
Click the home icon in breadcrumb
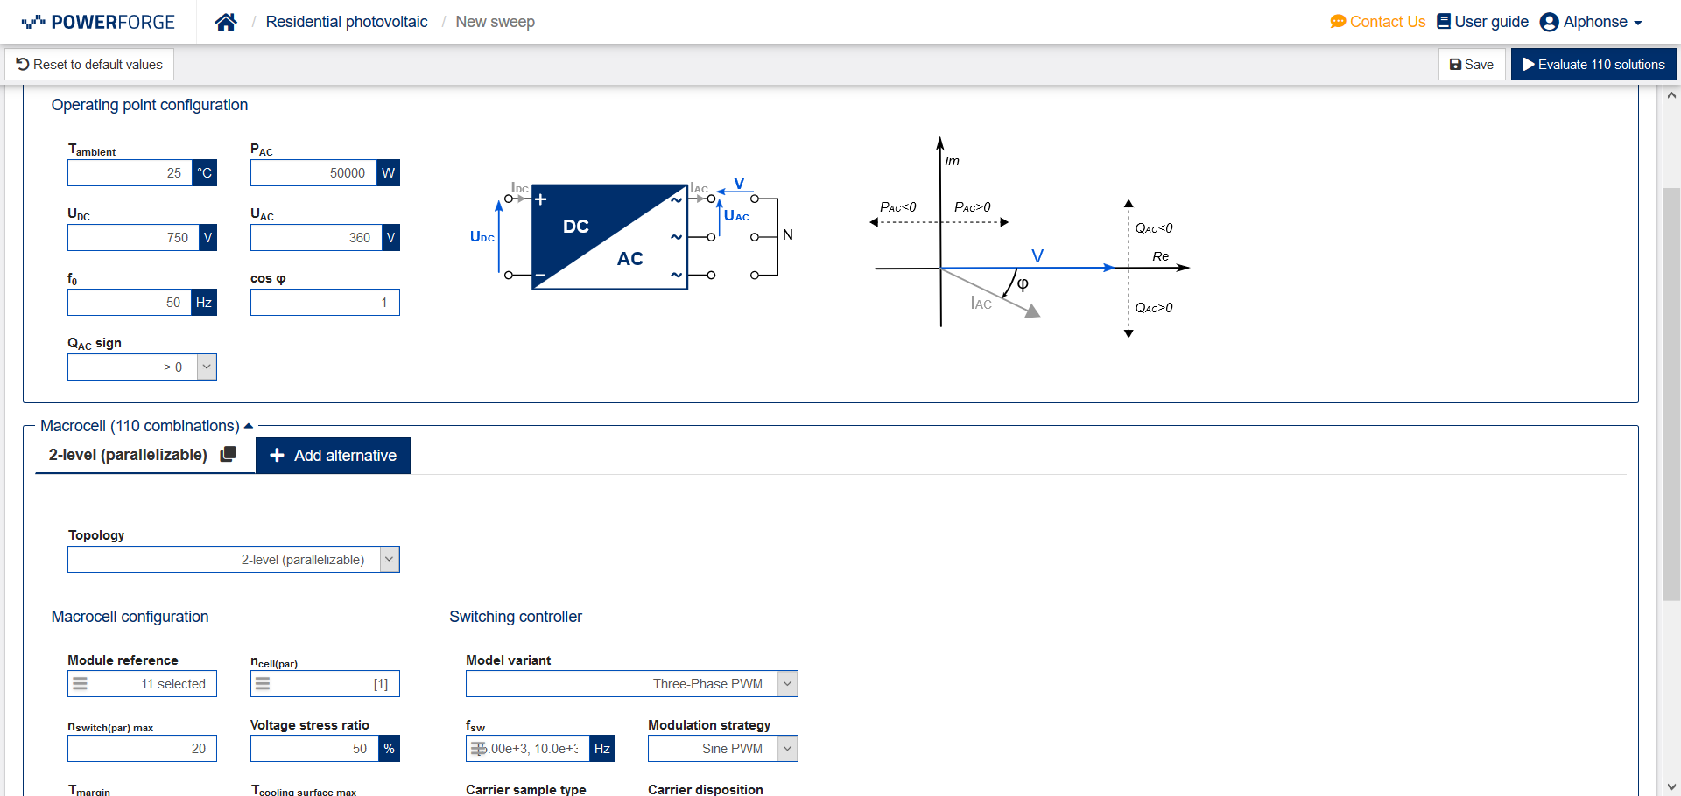click(x=226, y=22)
